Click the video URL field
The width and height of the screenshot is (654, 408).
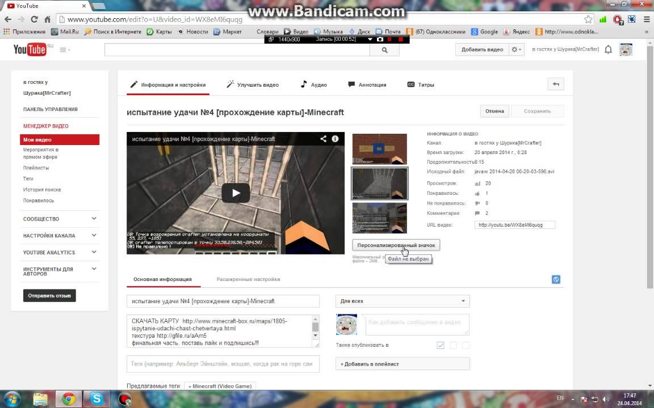(x=515, y=225)
